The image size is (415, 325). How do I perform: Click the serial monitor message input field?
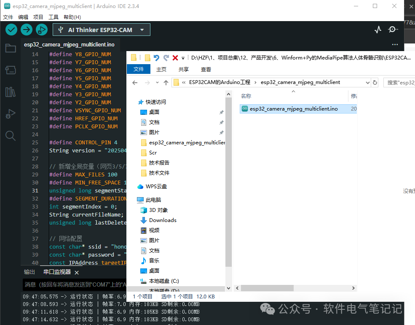75,285
